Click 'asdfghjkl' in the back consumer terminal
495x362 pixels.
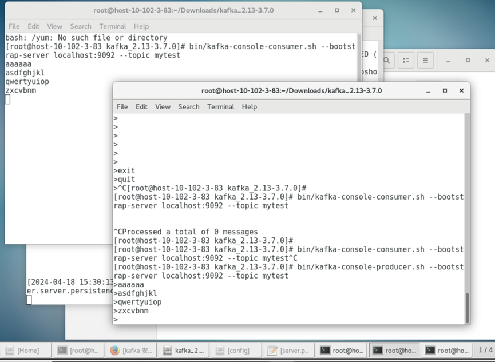(x=25, y=73)
